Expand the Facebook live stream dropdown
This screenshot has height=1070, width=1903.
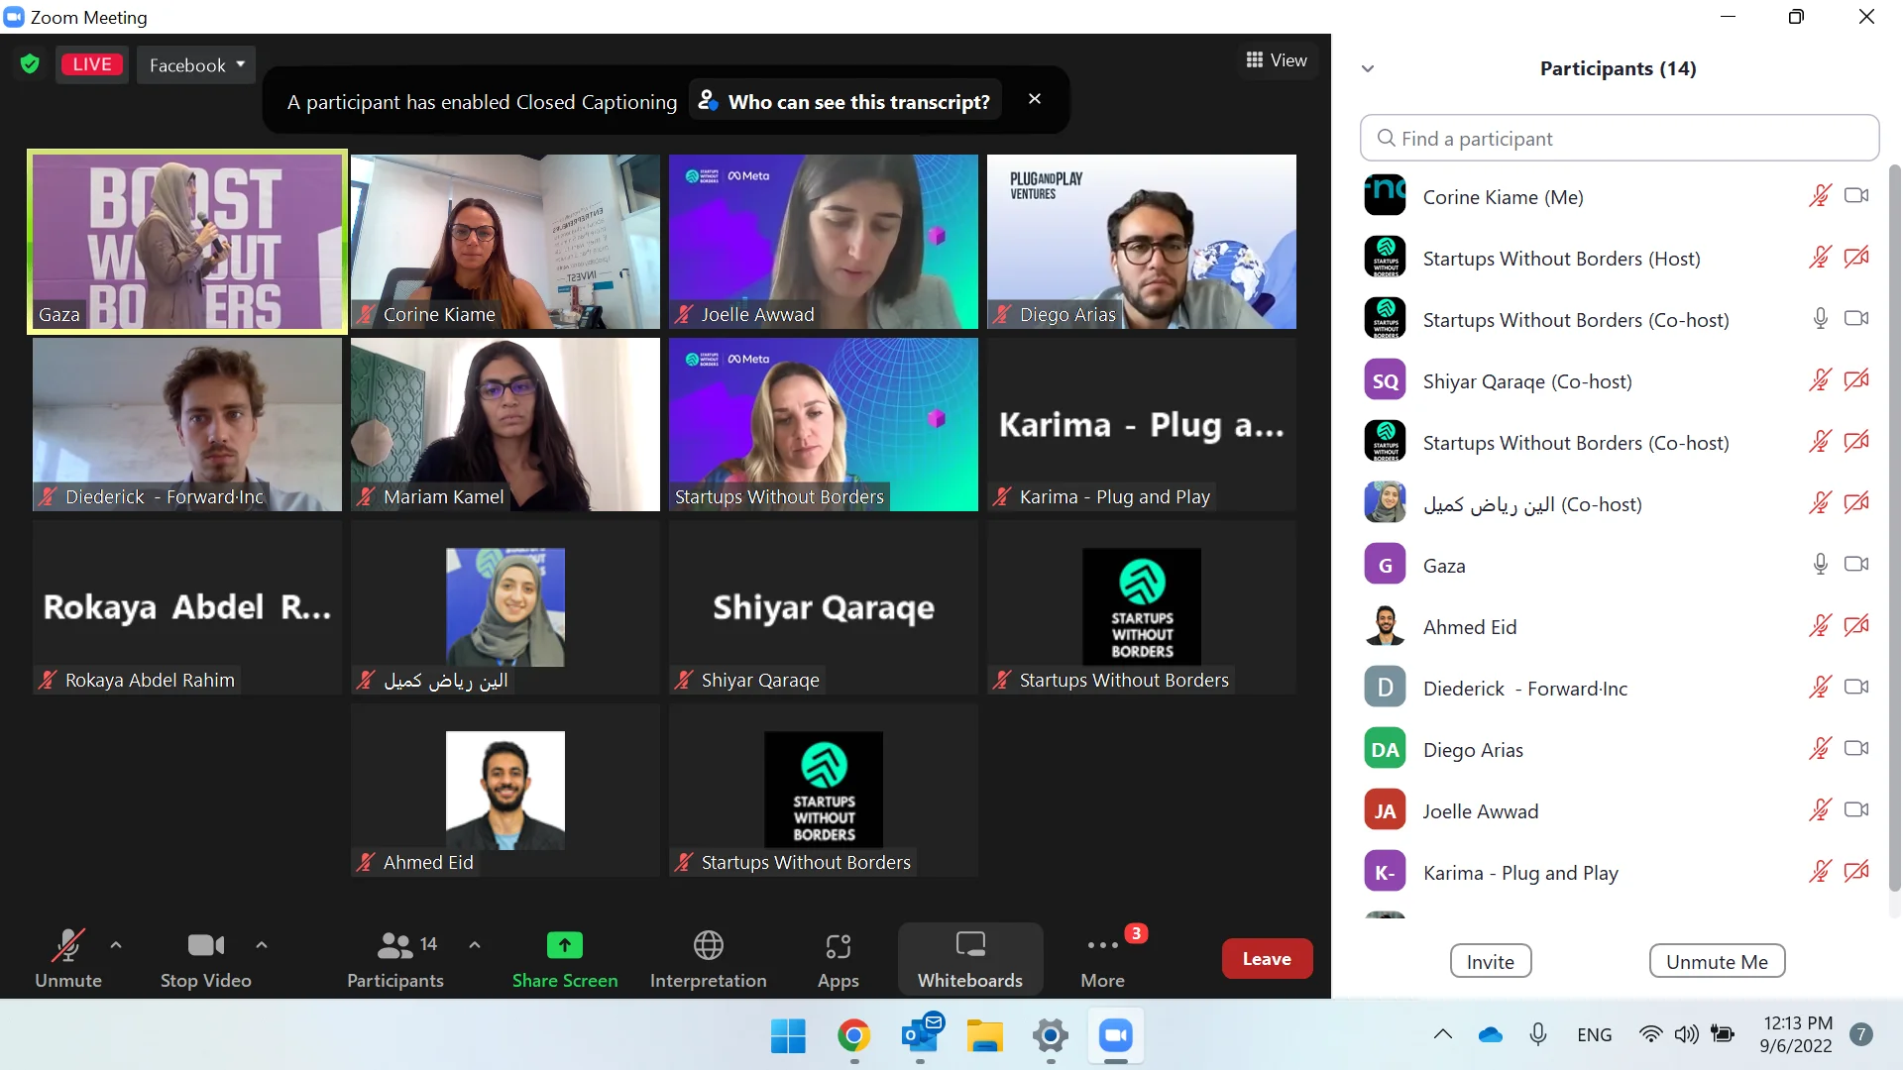click(x=196, y=64)
